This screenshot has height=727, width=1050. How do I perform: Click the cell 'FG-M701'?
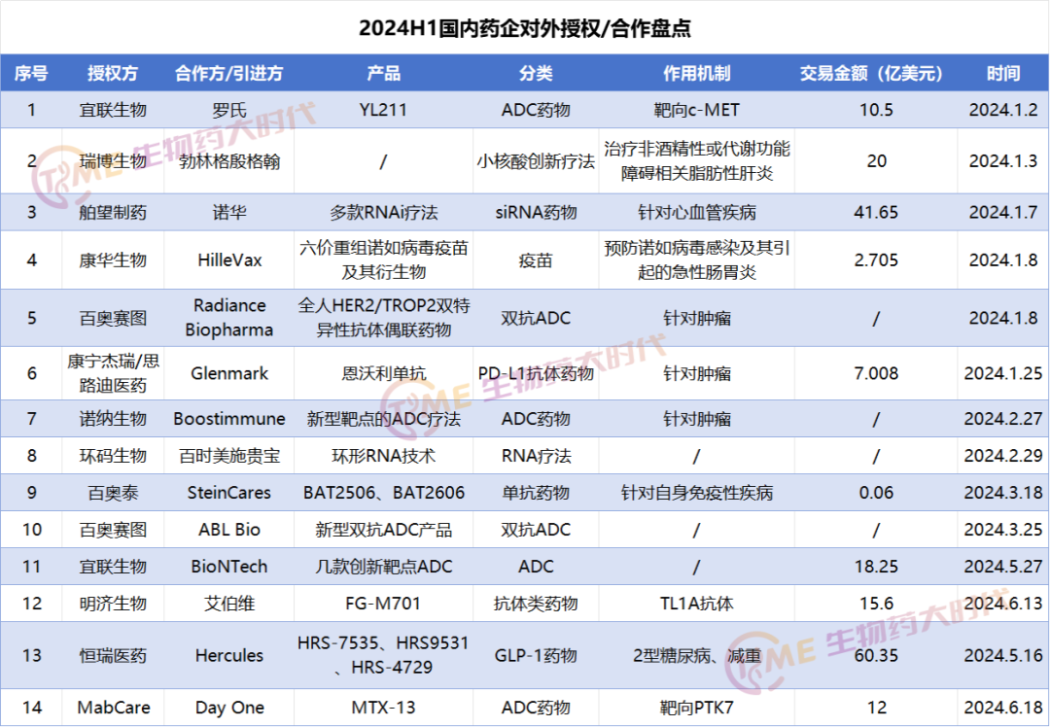tap(383, 604)
